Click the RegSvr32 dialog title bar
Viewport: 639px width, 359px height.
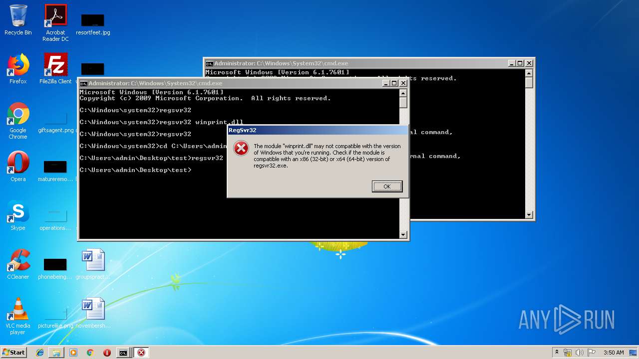[x=318, y=130]
